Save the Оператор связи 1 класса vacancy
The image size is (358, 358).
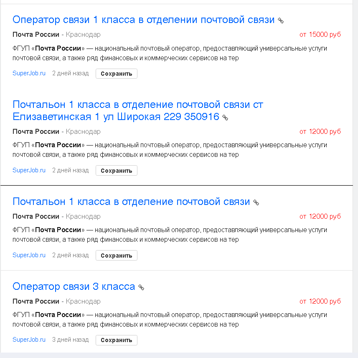coord(117,74)
